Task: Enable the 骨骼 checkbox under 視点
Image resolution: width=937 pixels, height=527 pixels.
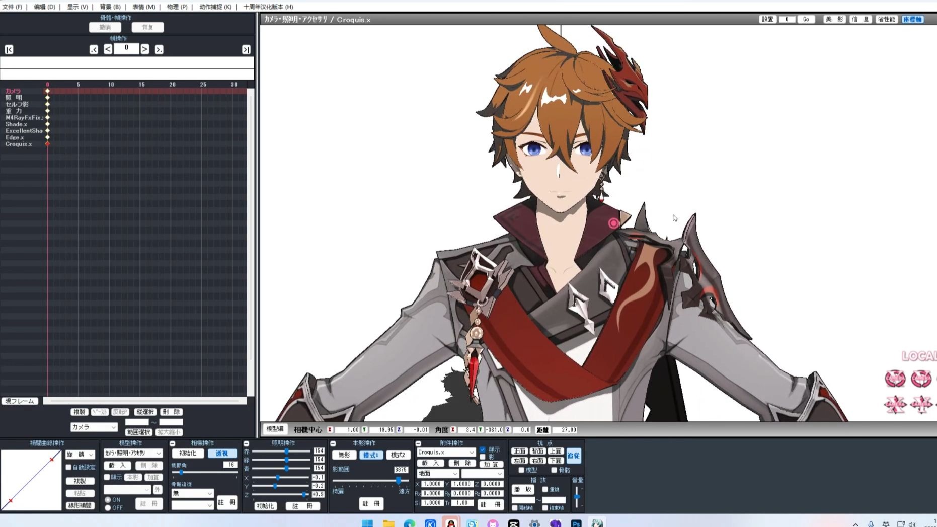Action: 554,470
